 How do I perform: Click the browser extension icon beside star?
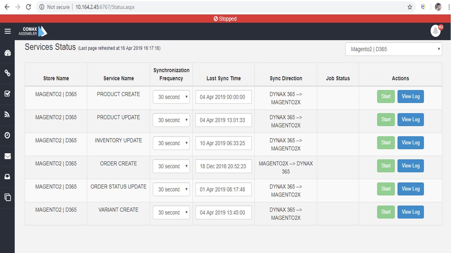pyautogui.click(x=423, y=7)
